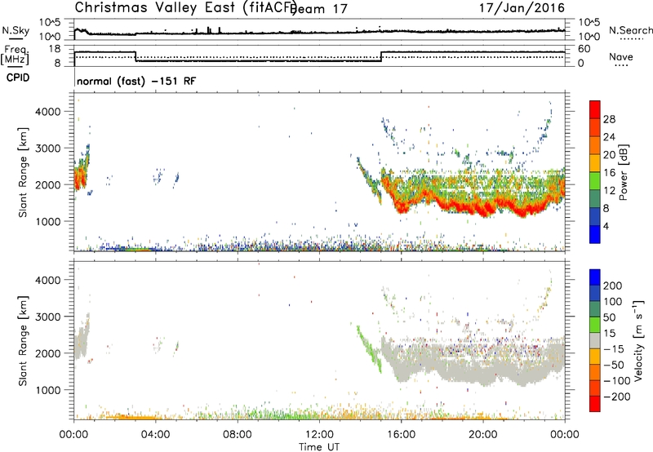Click the '-50' label on the velocity color bar

(614, 365)
